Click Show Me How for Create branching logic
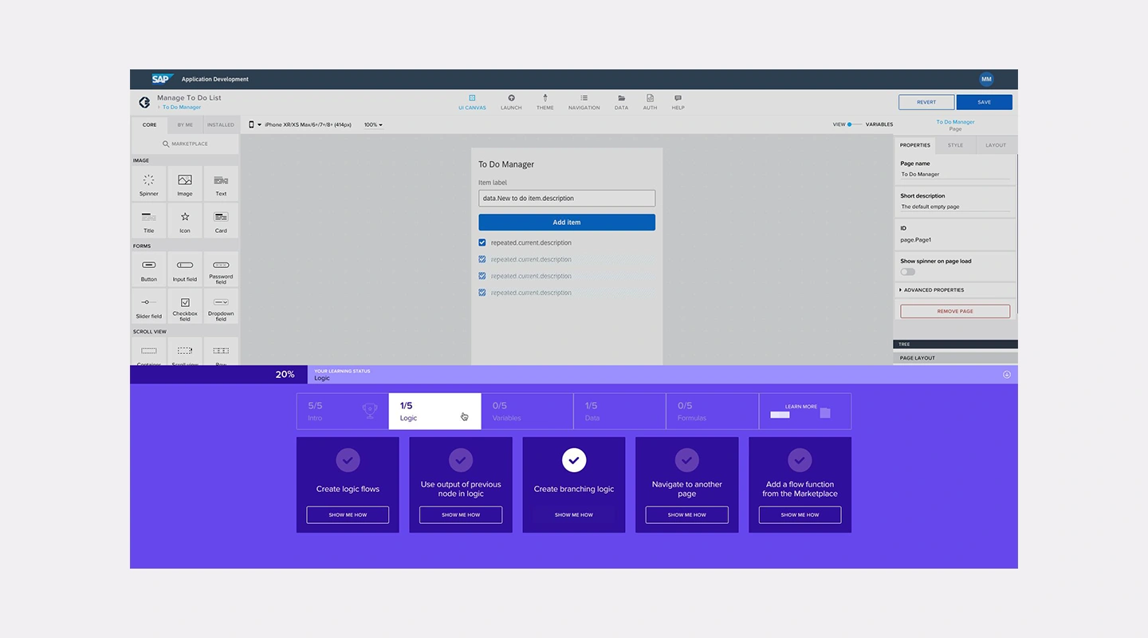The image size is (1148, 638). pyautogui.click(x=574, y=515)
